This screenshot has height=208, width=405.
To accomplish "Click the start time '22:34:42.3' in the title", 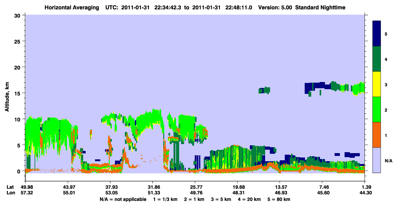I will 167,7.
